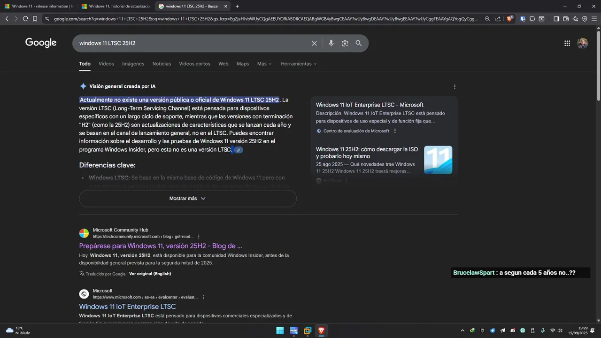Switch to the Maps search tab

click(x=243, y=64)
